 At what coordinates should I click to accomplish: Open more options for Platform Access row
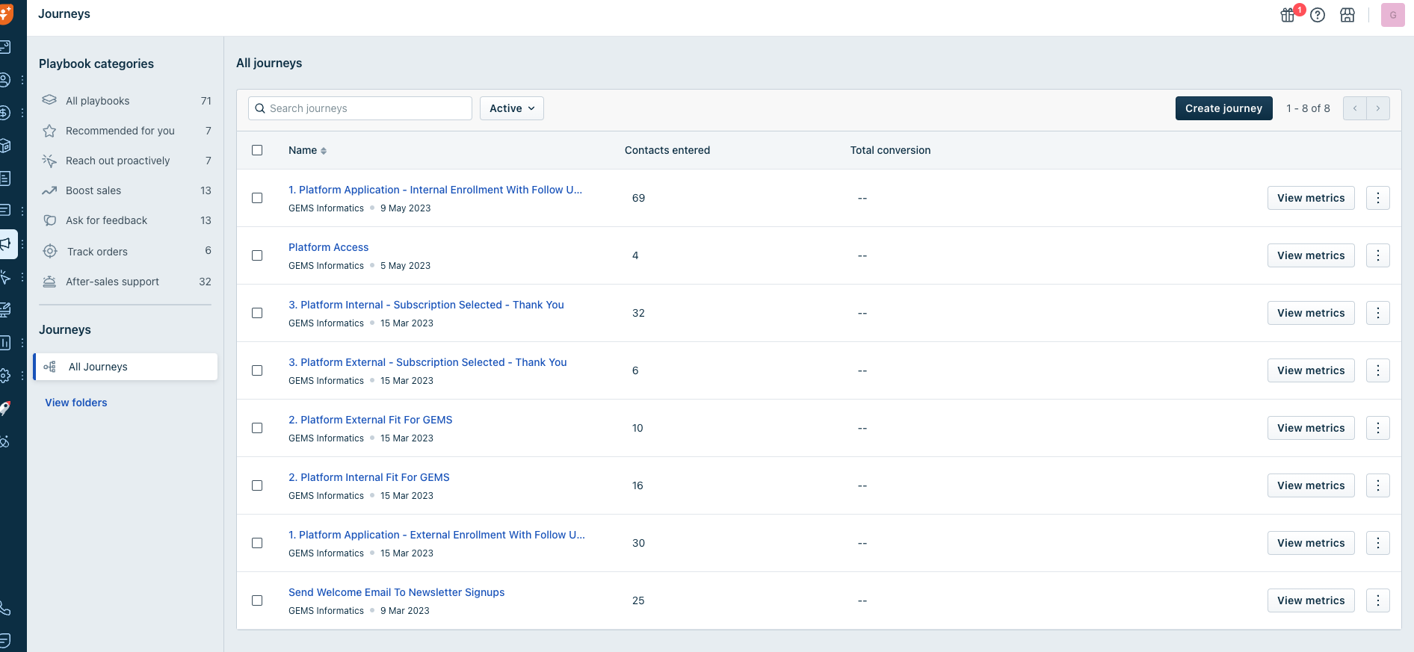pos(1378,255)
